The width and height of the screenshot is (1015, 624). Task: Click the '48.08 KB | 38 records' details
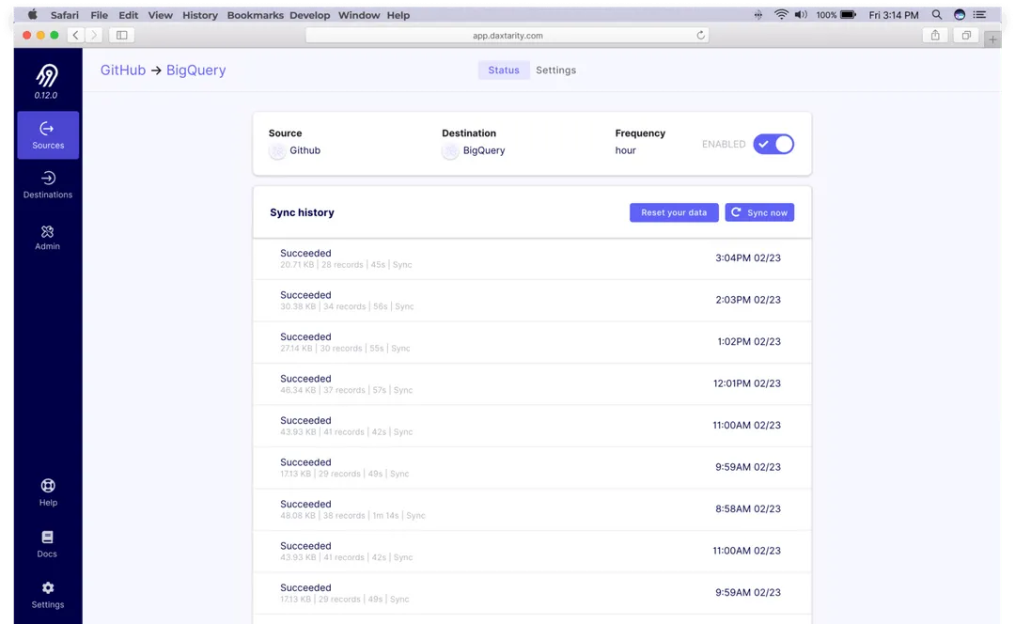[x=322, y=516]
